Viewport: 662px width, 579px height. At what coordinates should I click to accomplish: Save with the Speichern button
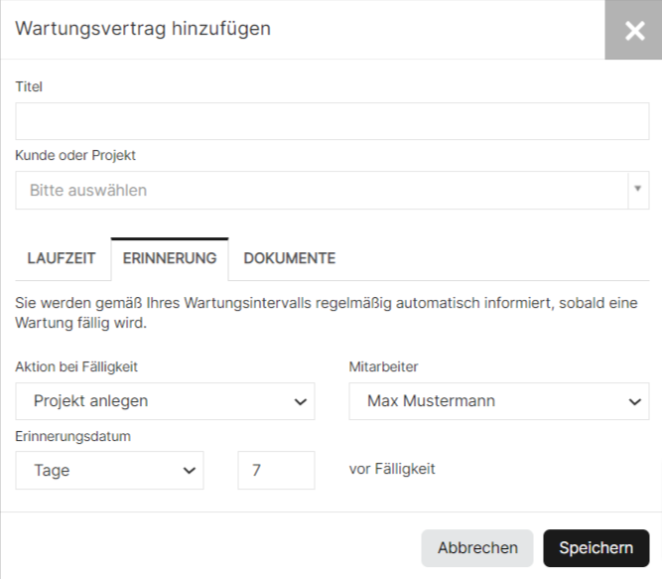596,548
